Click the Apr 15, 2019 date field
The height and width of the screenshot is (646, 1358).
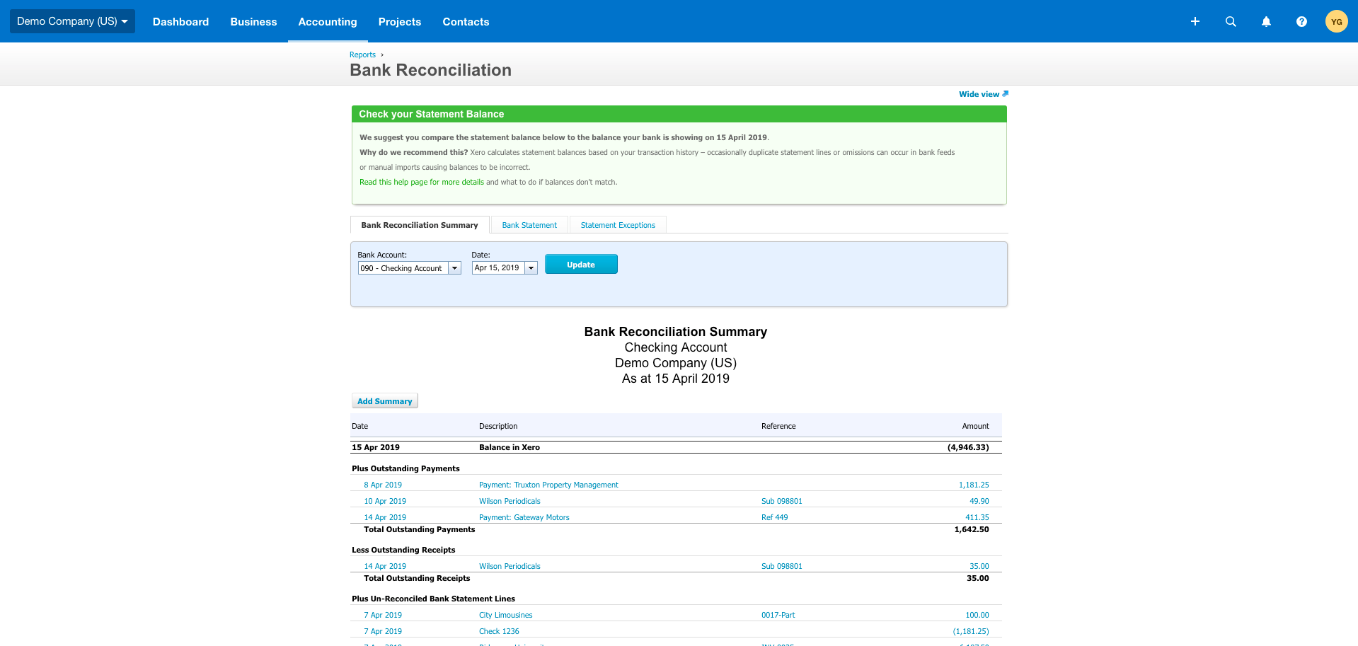498,268
